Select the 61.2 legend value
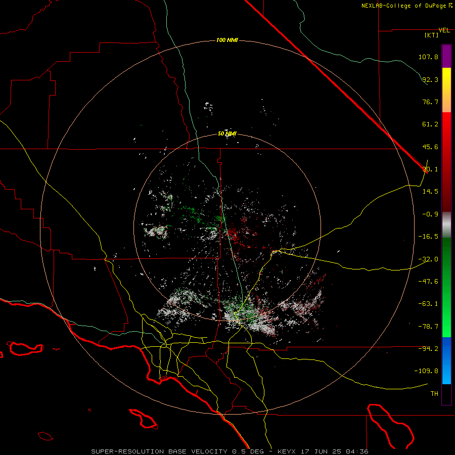 click(x=430, y=124)
